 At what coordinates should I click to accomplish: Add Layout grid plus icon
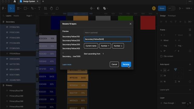tap(190, 90)
